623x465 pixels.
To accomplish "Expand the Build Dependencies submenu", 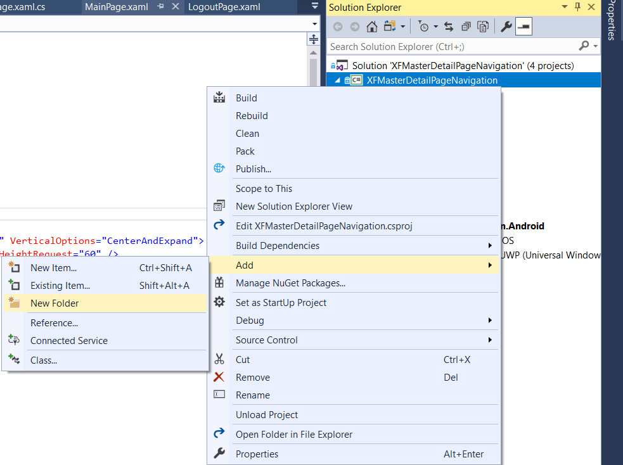I will point(491,246).
